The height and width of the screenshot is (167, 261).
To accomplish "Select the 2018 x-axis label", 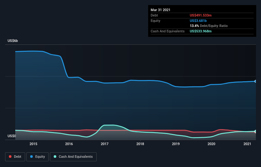I will tap(140, 144).
